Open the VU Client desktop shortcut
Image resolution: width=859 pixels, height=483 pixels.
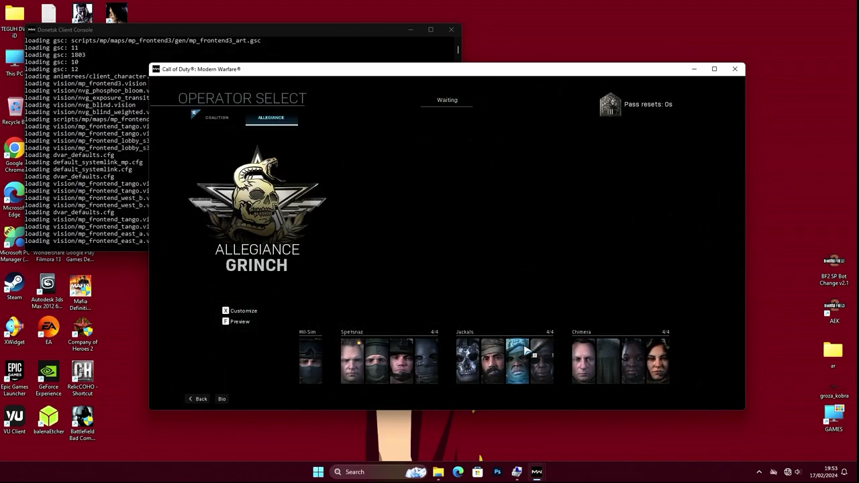coord(14,421)
